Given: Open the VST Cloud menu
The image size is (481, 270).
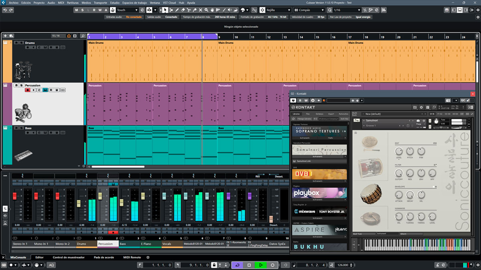Looking at the screenshot, I should 169,2.
